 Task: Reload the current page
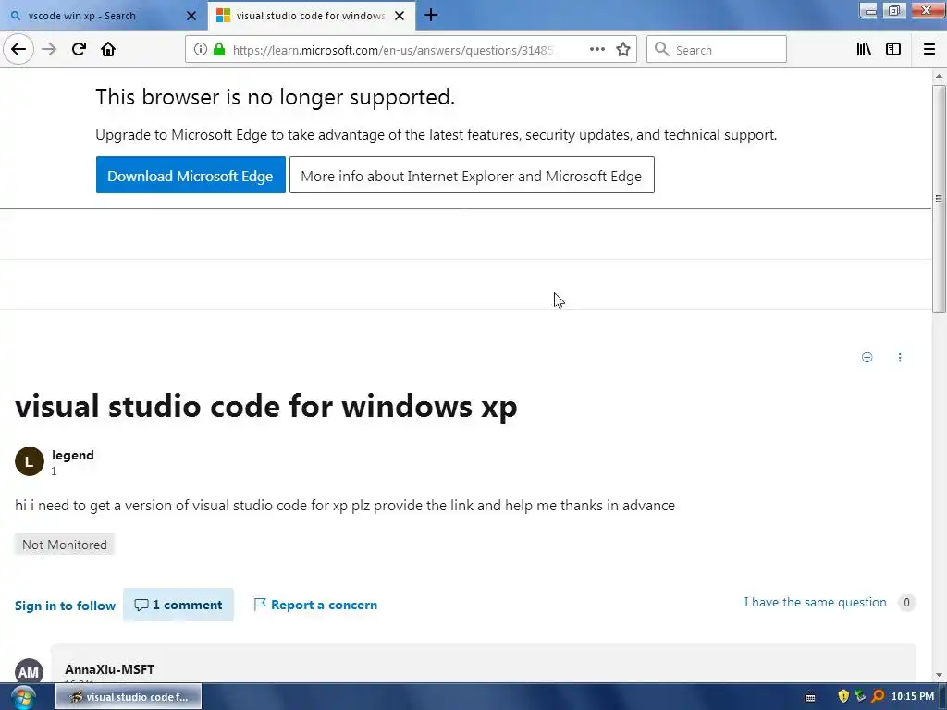pyautogui.click(x=79, y=49)
